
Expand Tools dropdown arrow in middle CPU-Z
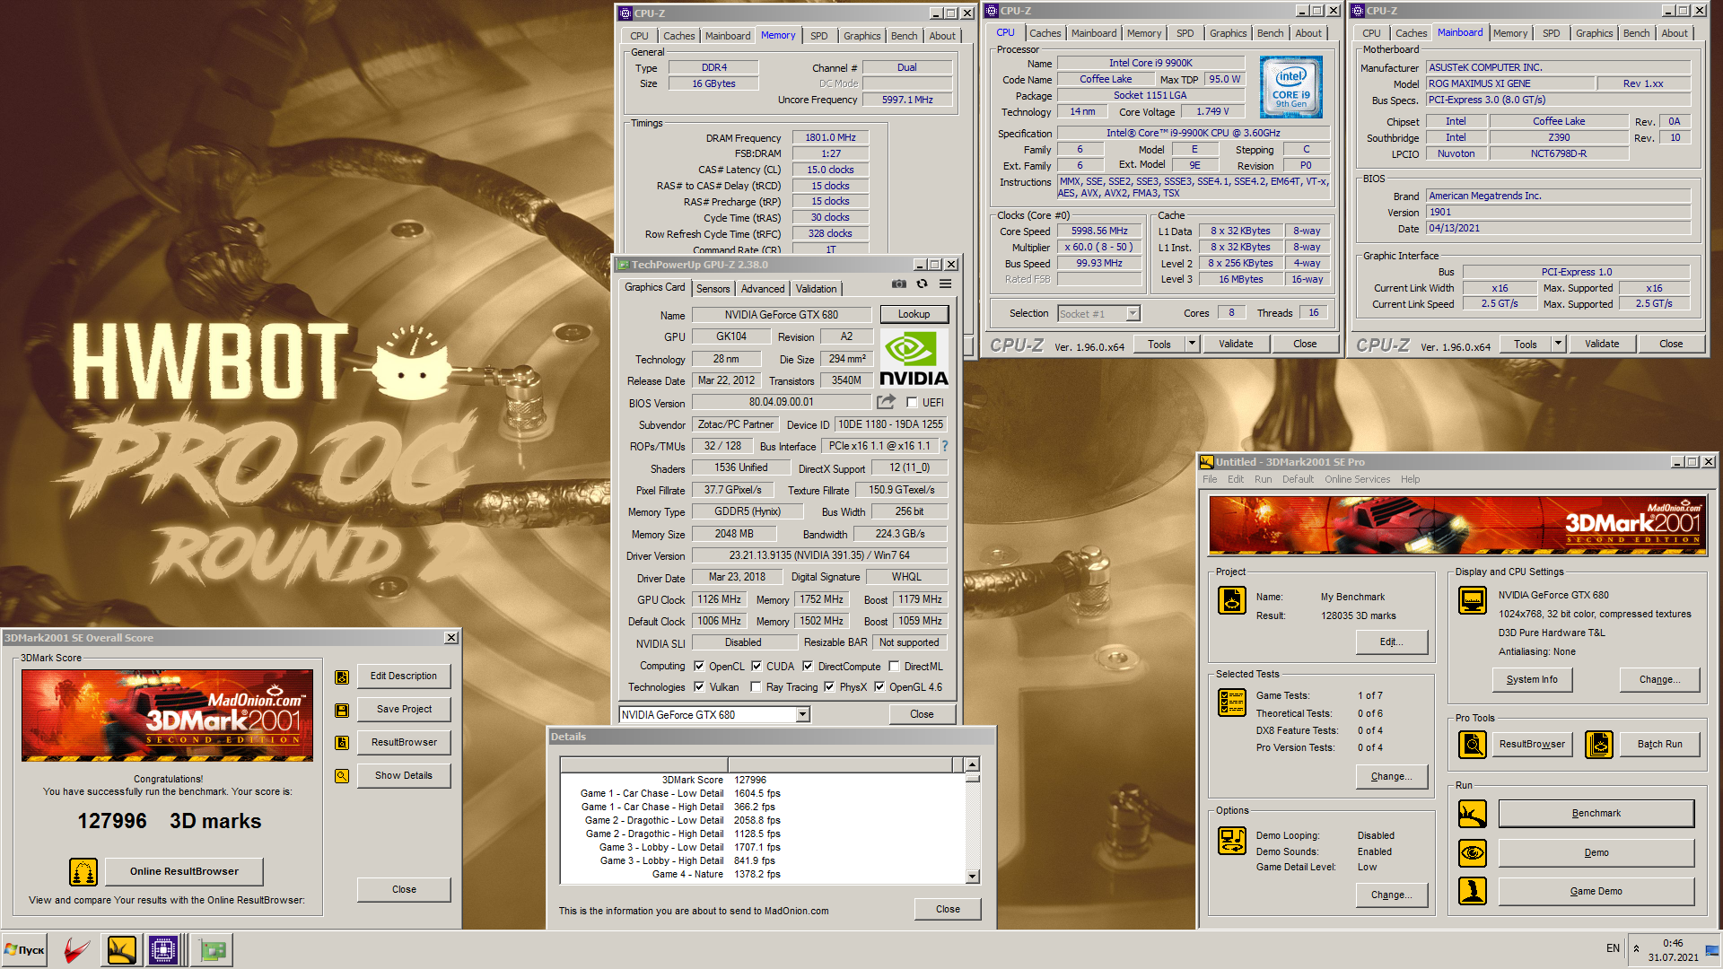[x=1192, y=344]
